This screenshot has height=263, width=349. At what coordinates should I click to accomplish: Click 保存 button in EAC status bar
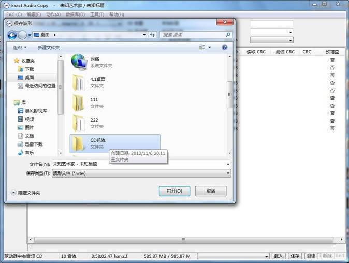(x=295, y=256)
